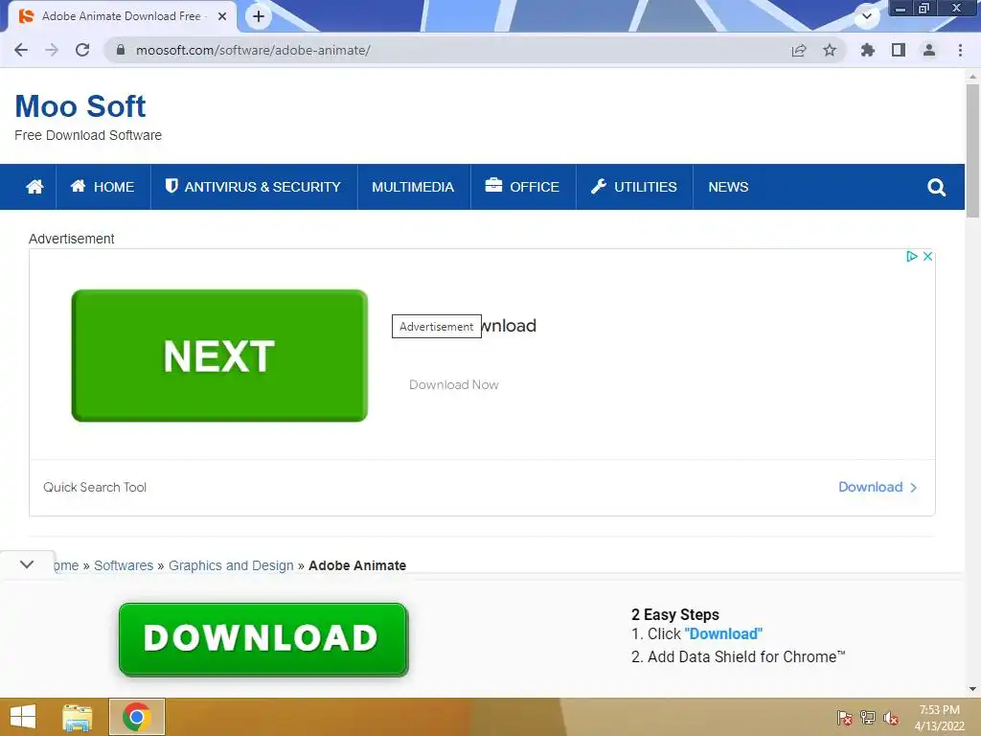981x736 pixels.
Task: Click the Adobe Animate breadcrumb text
Action: [x=357, y=565]
